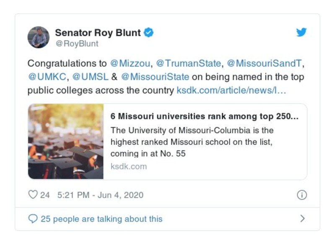Open the "6 Missouri universities rank" headline

tap(205, 116)
